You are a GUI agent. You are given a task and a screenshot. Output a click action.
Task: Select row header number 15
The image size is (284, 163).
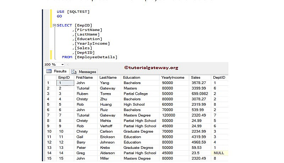50,158
